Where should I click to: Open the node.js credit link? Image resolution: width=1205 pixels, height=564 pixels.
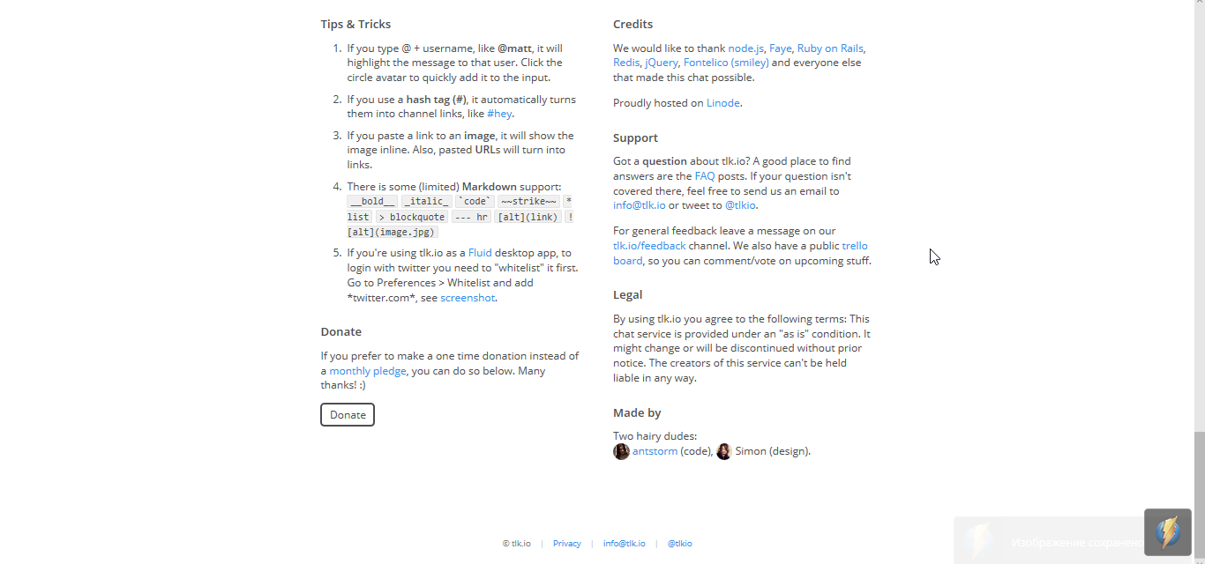(x=745, y=48)
